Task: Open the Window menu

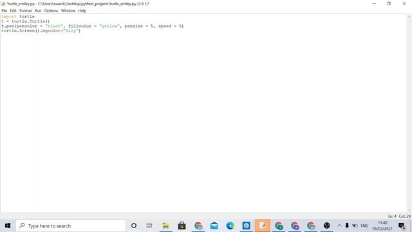Action: [x=68, y=11]
